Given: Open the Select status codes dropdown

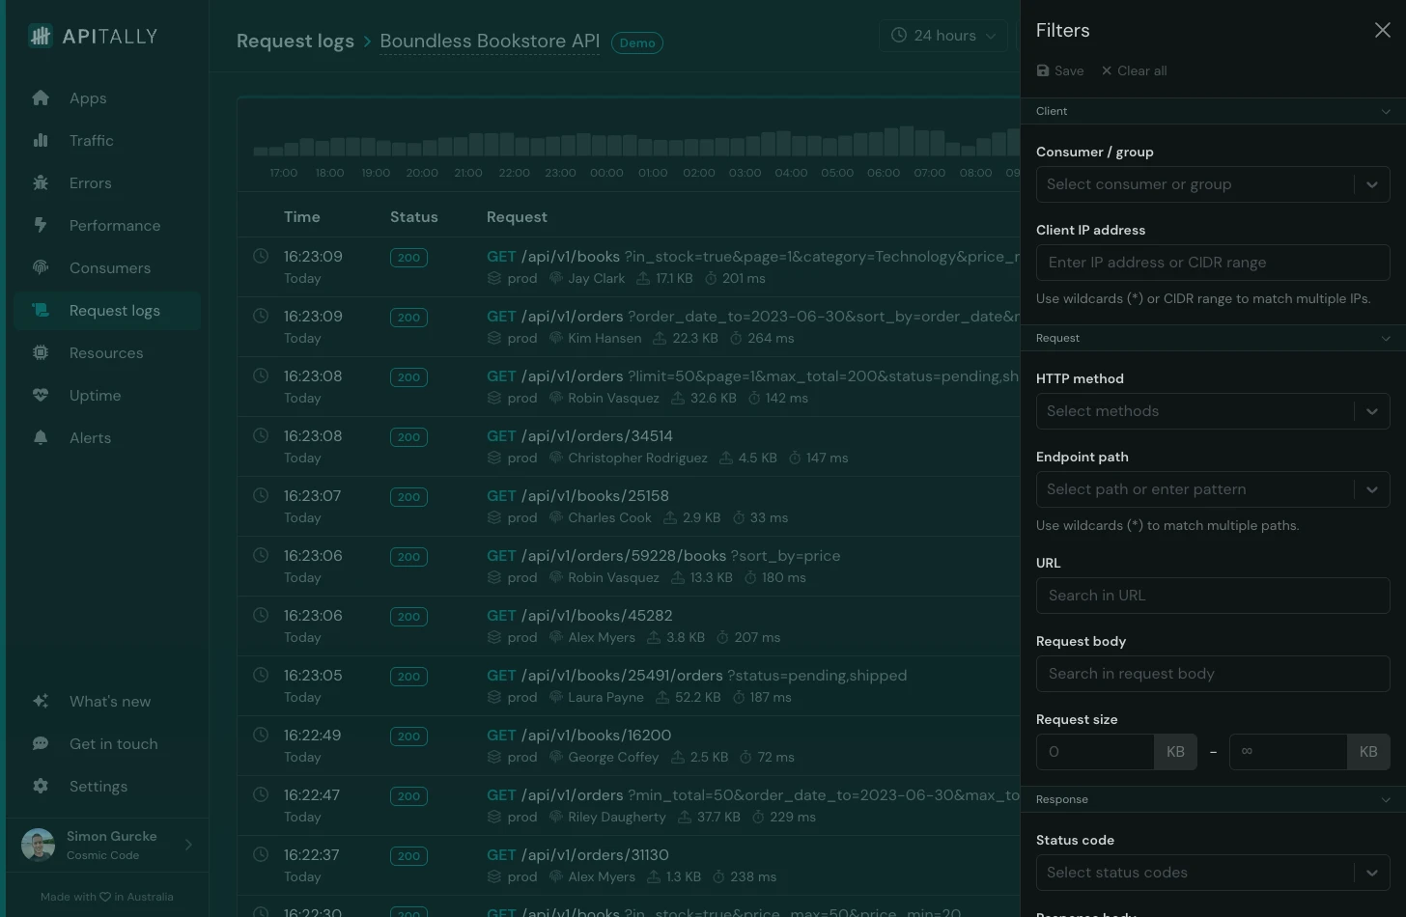Looking at the screenshot, I should click(1212, 872).
